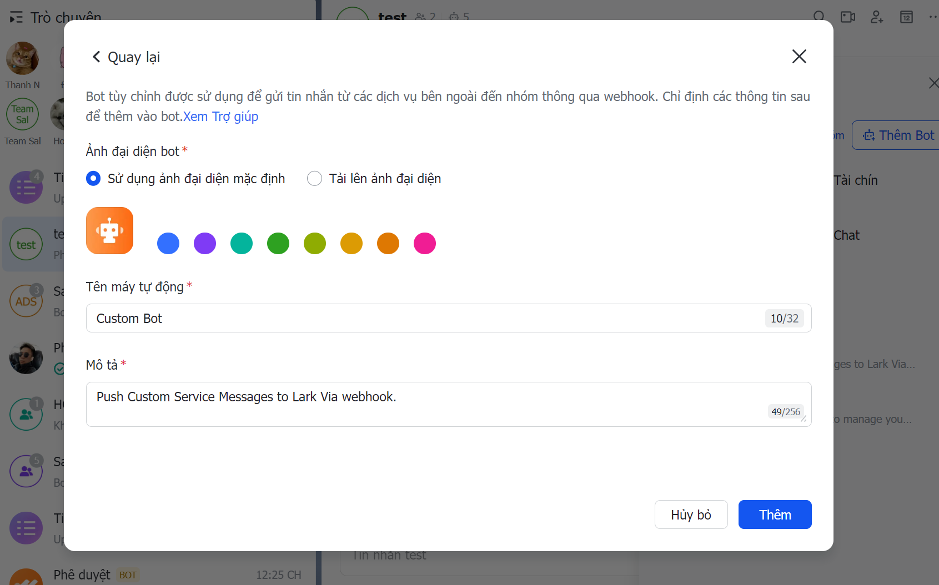Click the orange robot bot avatar
939x585 pixels.
tap(109, 230)
